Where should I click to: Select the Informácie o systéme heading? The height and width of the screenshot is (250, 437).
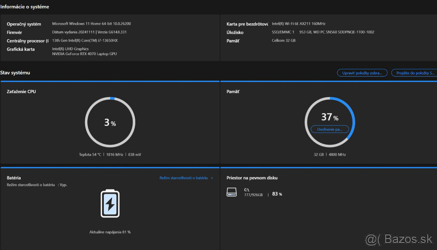(25, 7)
